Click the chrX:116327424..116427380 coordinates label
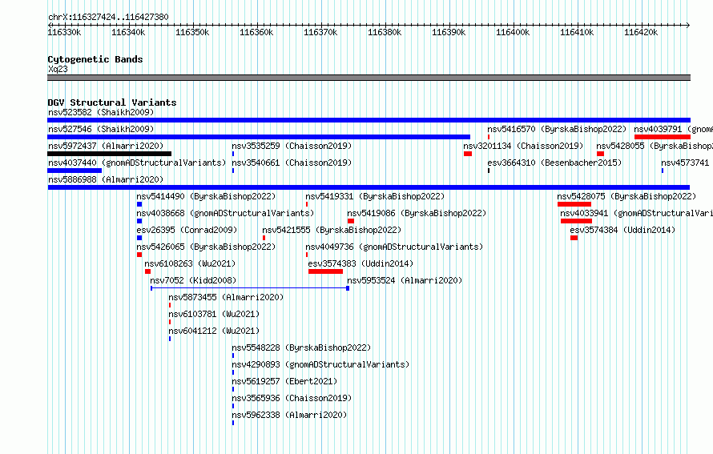713x454 pixels. pos(108,17)
